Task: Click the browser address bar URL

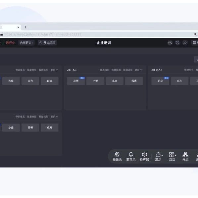Action: click(x=43, y=34)
